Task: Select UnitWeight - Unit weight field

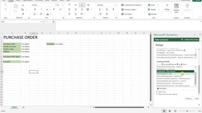Action: click(175, 53)
